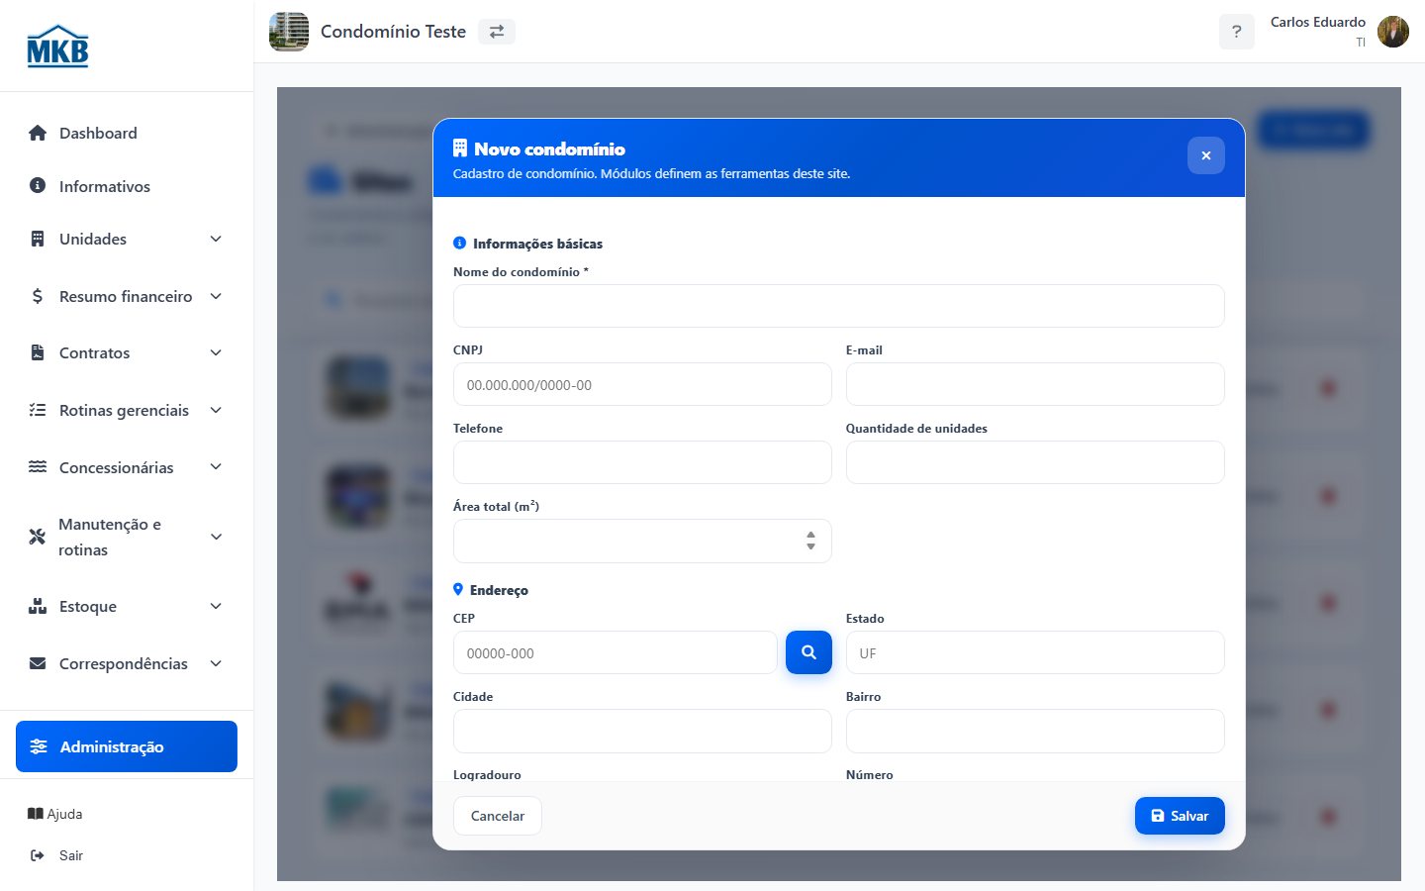Image resolution: width=1425 pixels, height=891 pixels.
Task: Click the Cancelar button
Action: (498, 816)
